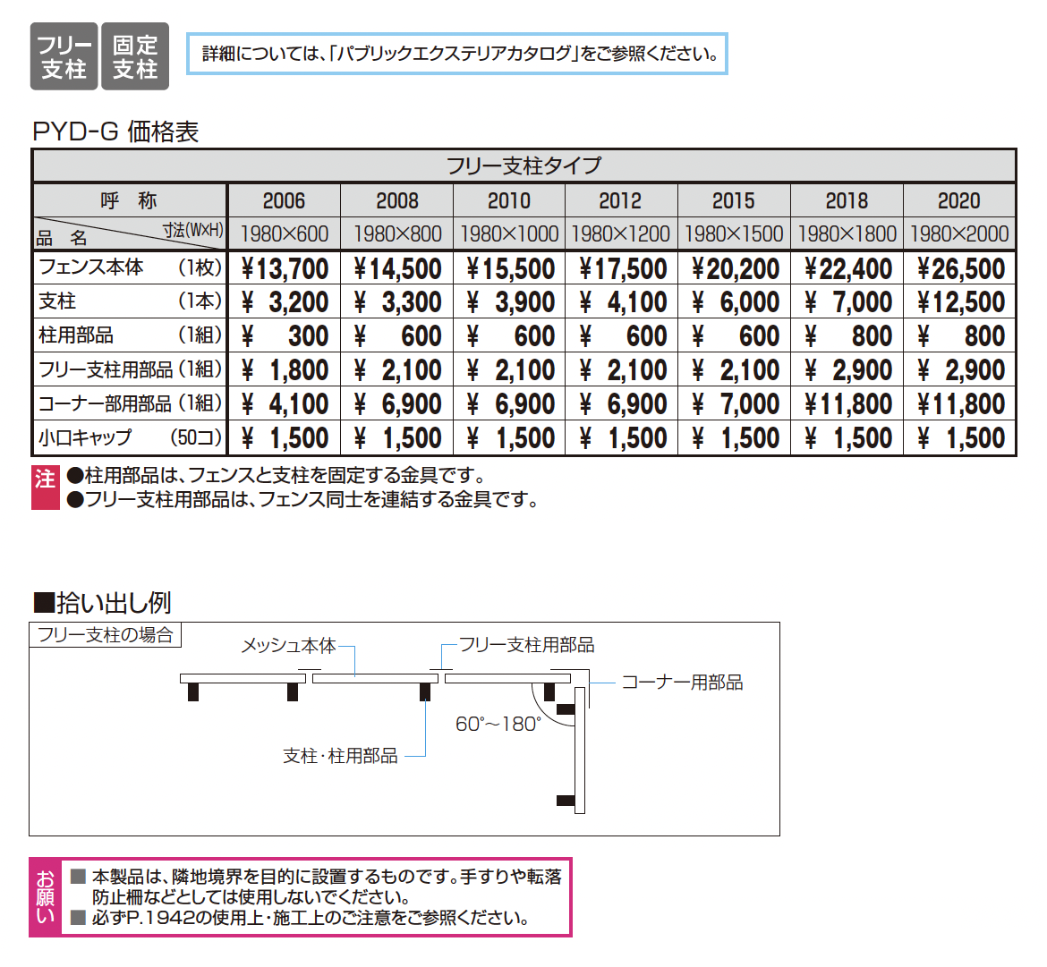
Task: Select the 2020 column header
Action: click(959, 201)
